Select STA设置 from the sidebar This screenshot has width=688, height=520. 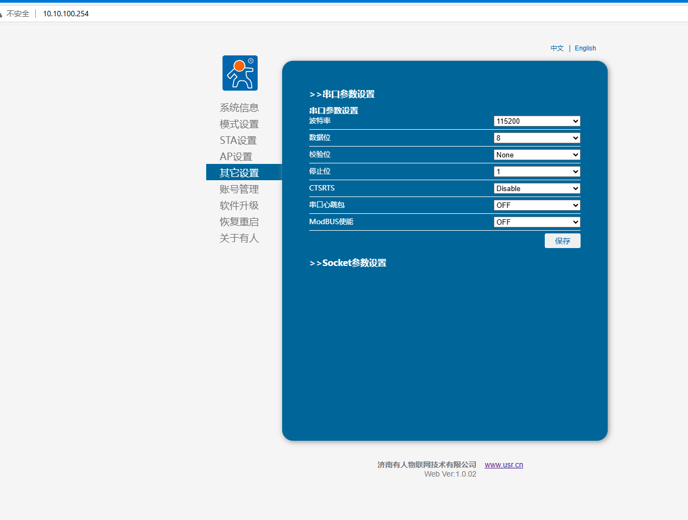[238, 141]
